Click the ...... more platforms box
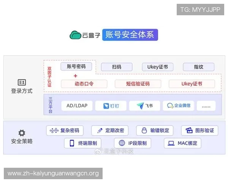This screenshot has width=228, height=183. click(206, 106)
